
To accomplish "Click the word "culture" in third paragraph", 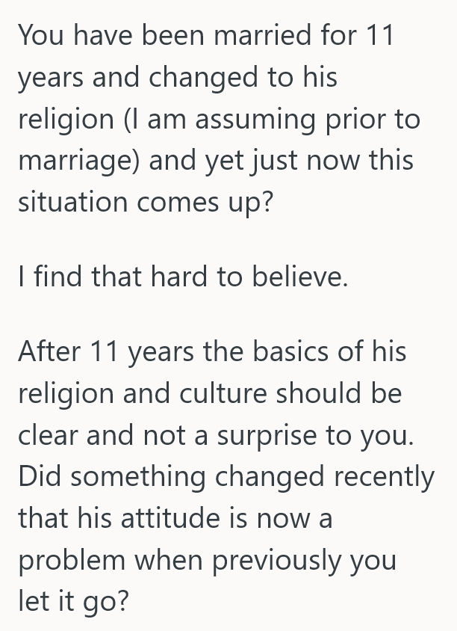I will pyautogui.click(x=230, y=393).
